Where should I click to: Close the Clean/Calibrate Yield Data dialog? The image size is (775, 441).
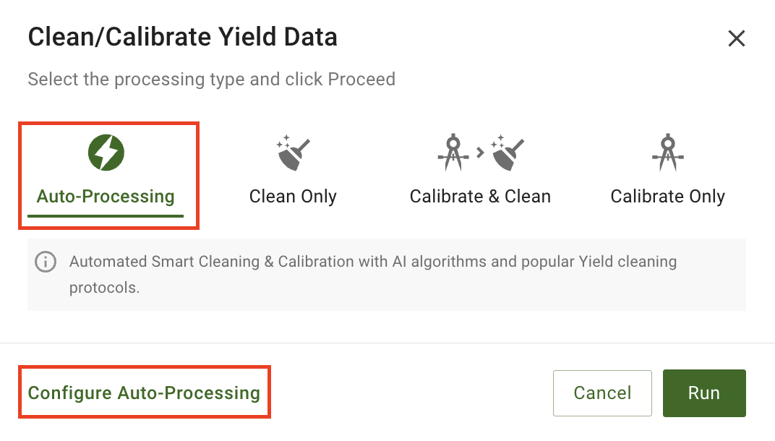736,38
